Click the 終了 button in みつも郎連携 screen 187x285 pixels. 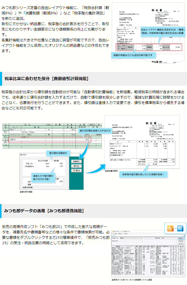(181, 244)
